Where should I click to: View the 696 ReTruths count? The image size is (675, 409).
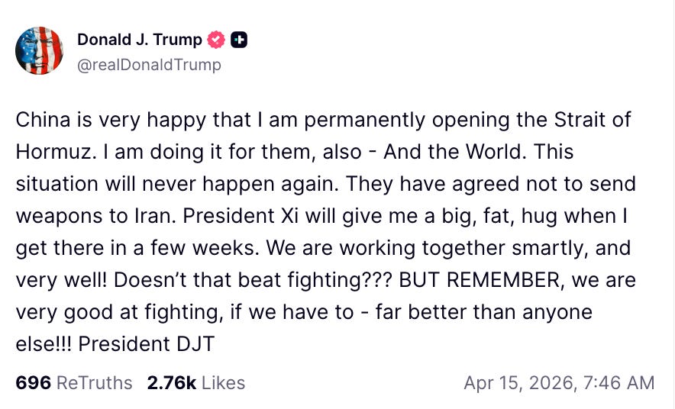pyautogui.click(x=33, y=383)
